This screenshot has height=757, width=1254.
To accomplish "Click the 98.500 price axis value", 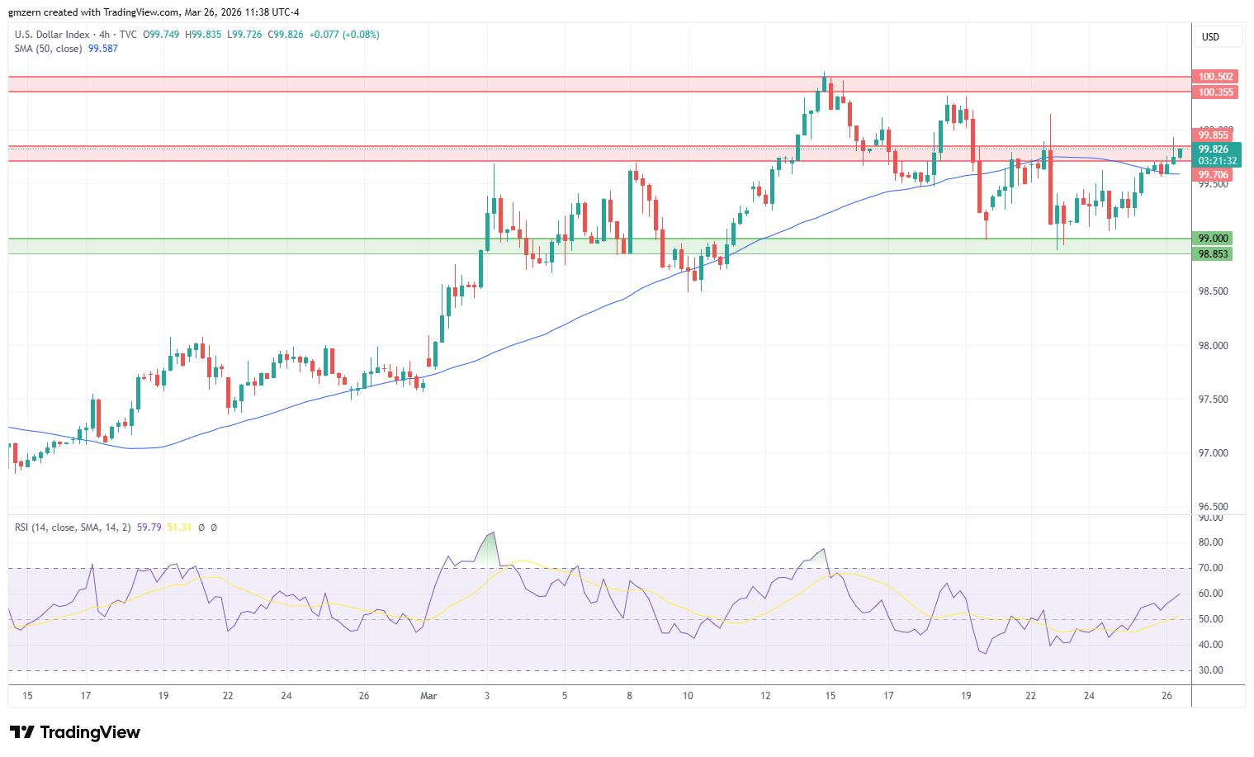I will [x=1214, y=291].
